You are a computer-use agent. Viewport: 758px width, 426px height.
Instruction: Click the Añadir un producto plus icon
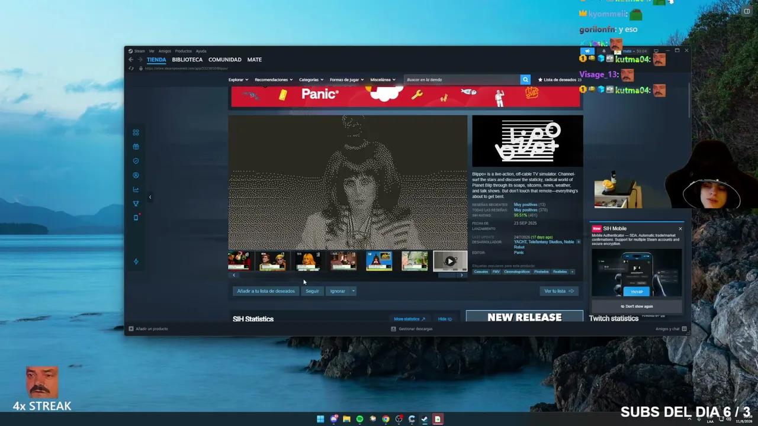pyautogui.click(x=131, y=329)
